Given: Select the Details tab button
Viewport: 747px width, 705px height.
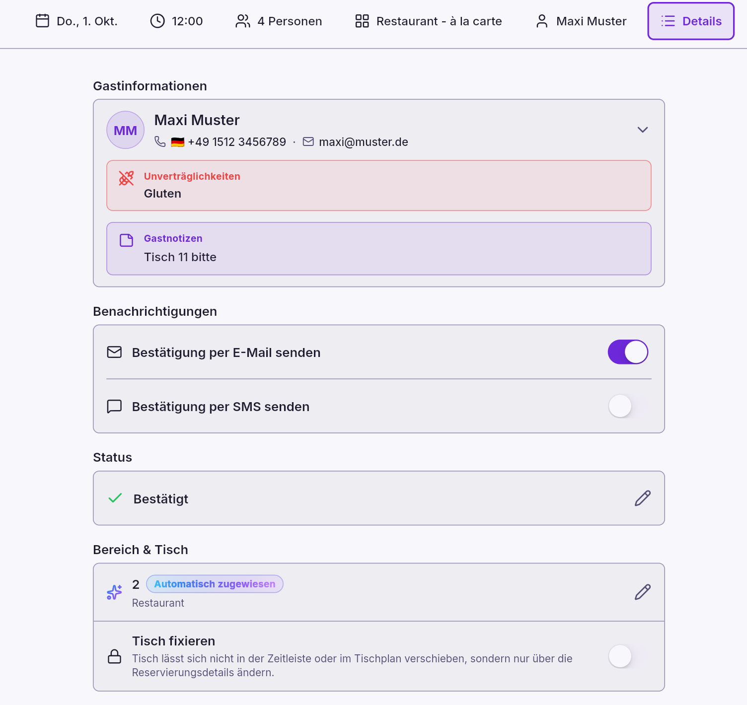Looking at the screenshot, I should (691, 21).
